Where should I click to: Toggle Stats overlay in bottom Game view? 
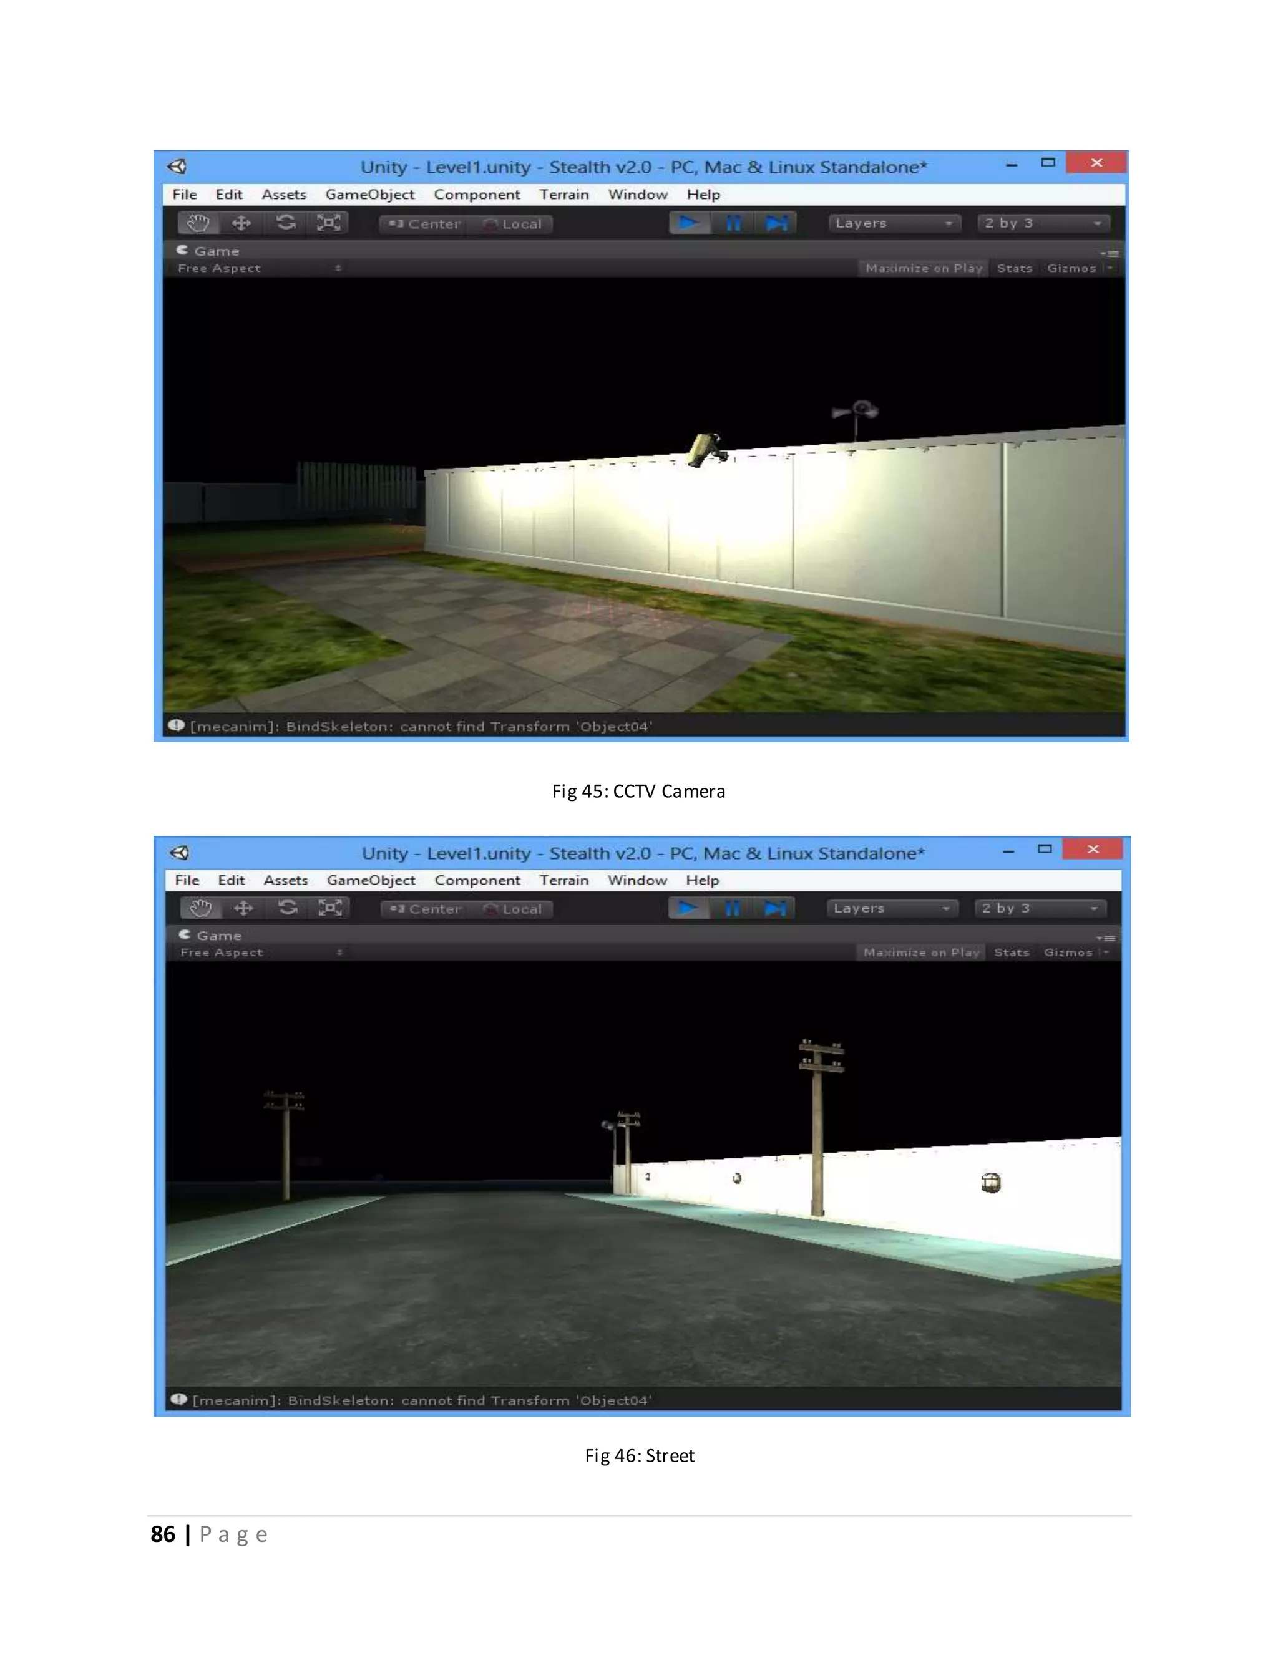(1012, 952)
